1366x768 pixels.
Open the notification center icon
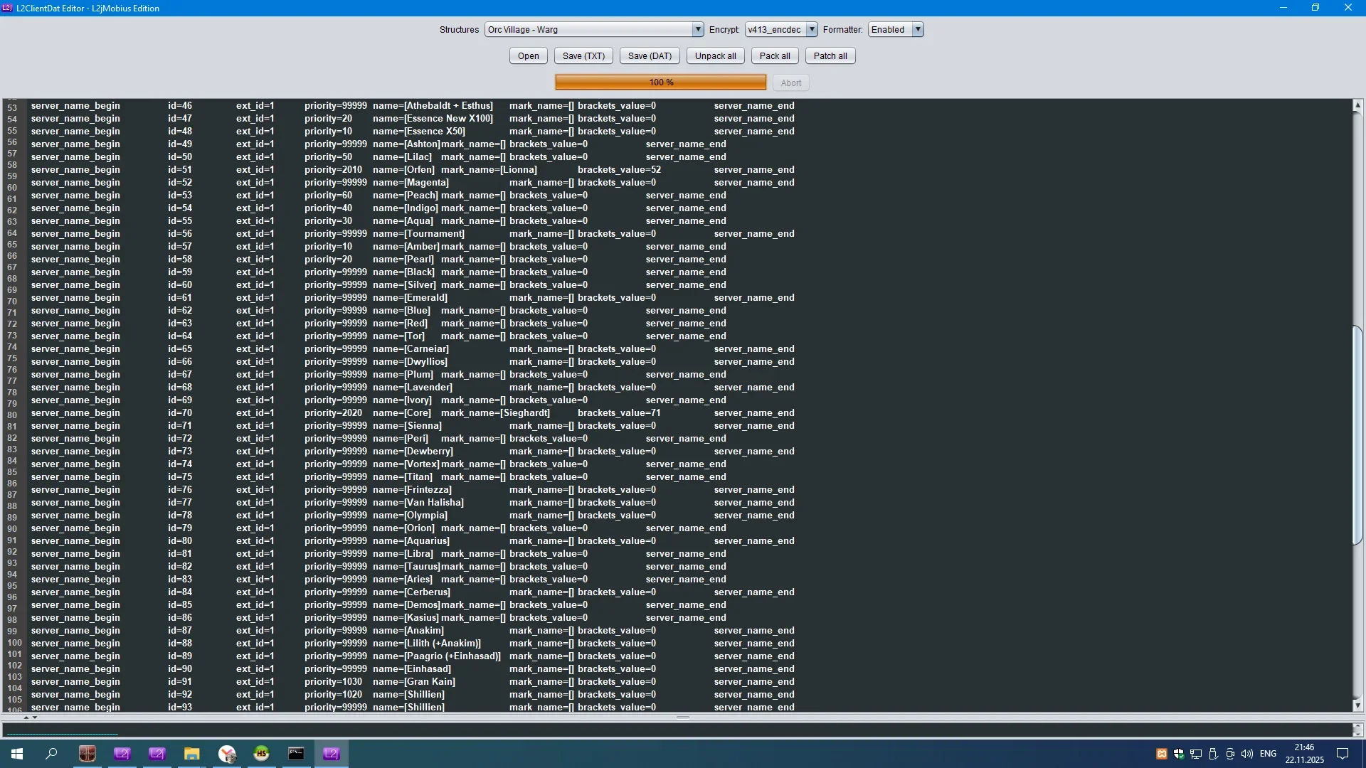pos(1343,754)
